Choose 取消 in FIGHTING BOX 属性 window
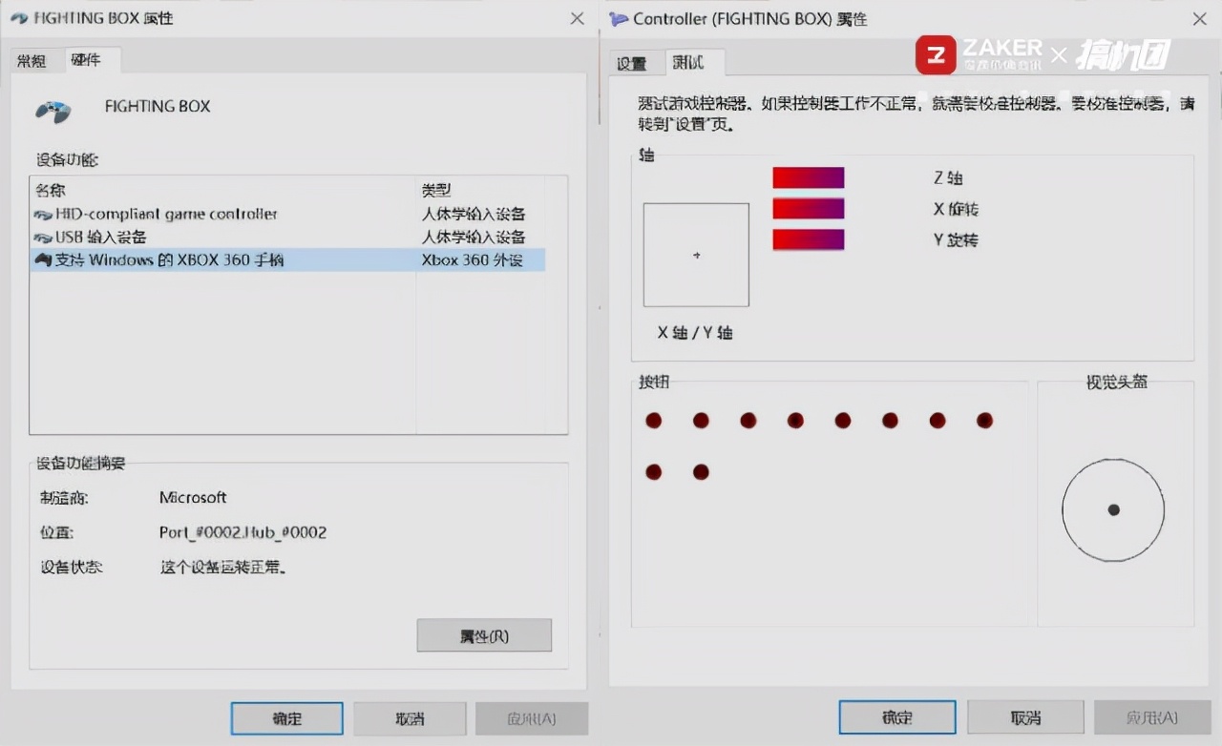This screenshot has width=1222, height=746. click(410, 718)
